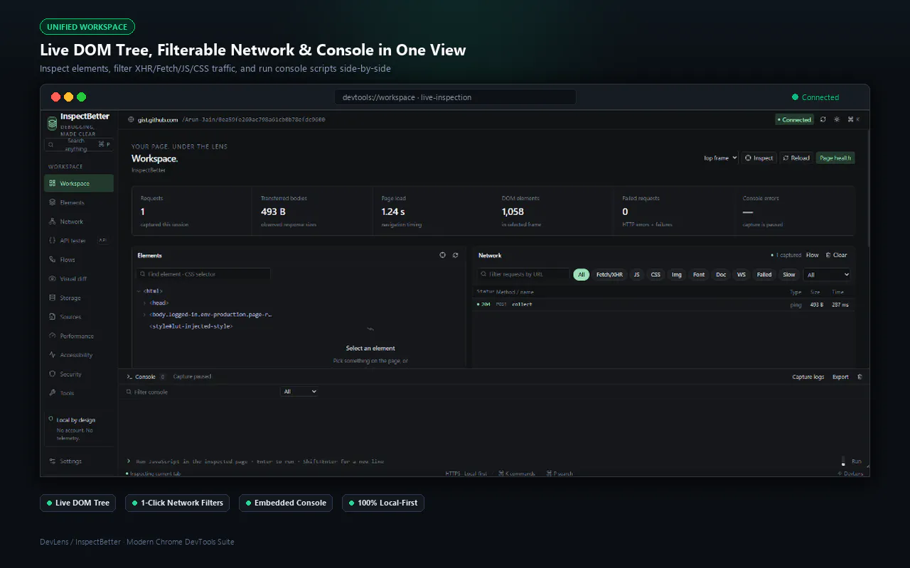Select the Failed filter chip
Image resolution: width=910 pixels, height=568 pixels.
[x=764, y=275]
